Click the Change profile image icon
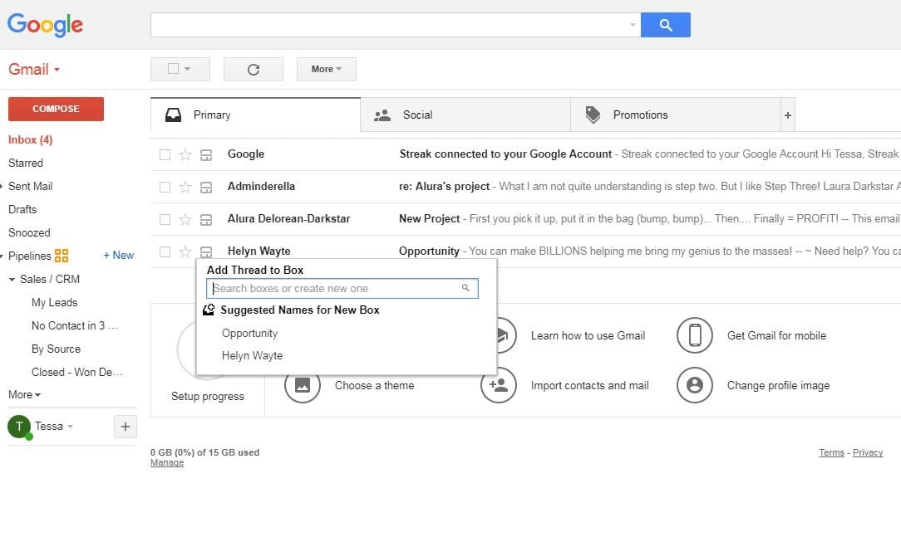 pos(695,385)
